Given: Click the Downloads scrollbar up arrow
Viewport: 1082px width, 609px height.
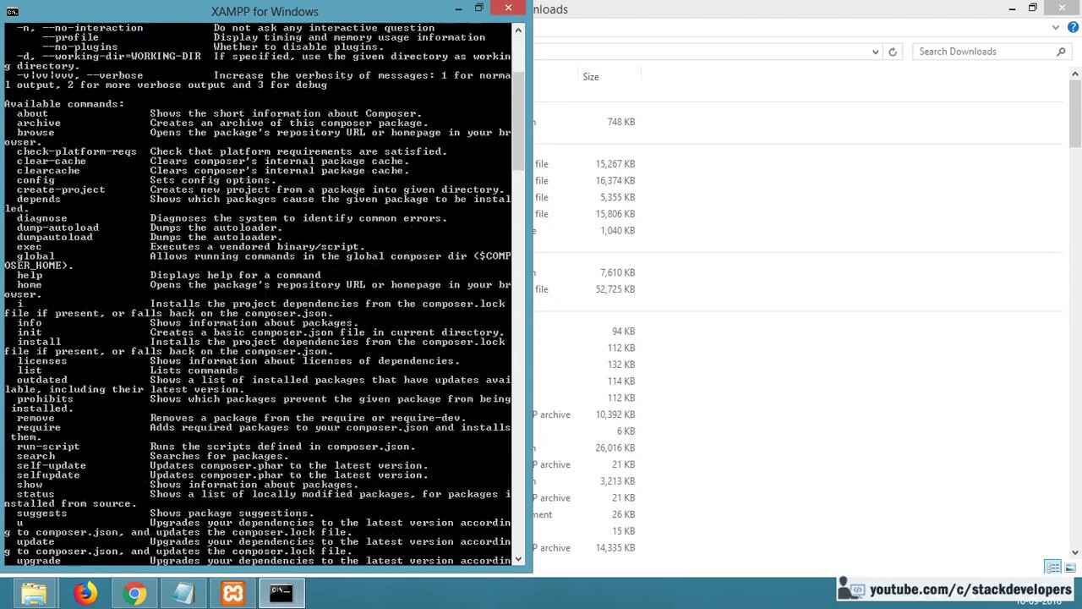Looking at the screenshot, I should click(x=1075, y=74).
